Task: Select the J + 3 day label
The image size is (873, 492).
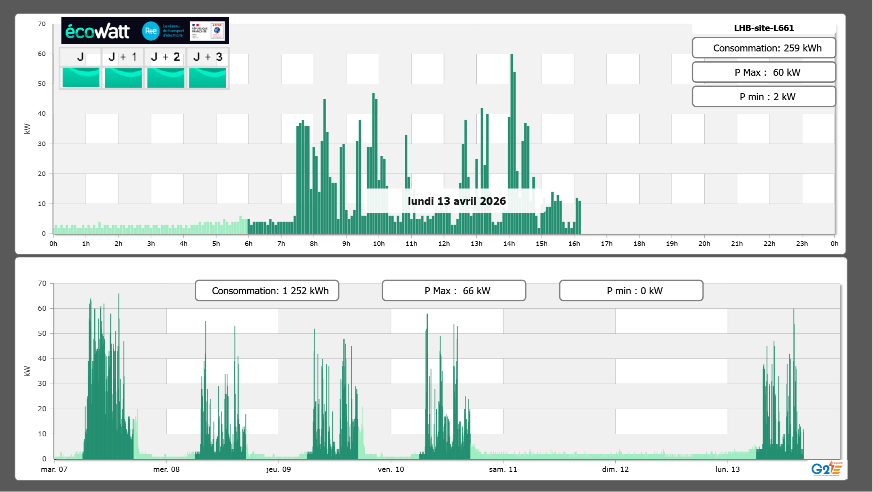Action: (x=208, y=57)
